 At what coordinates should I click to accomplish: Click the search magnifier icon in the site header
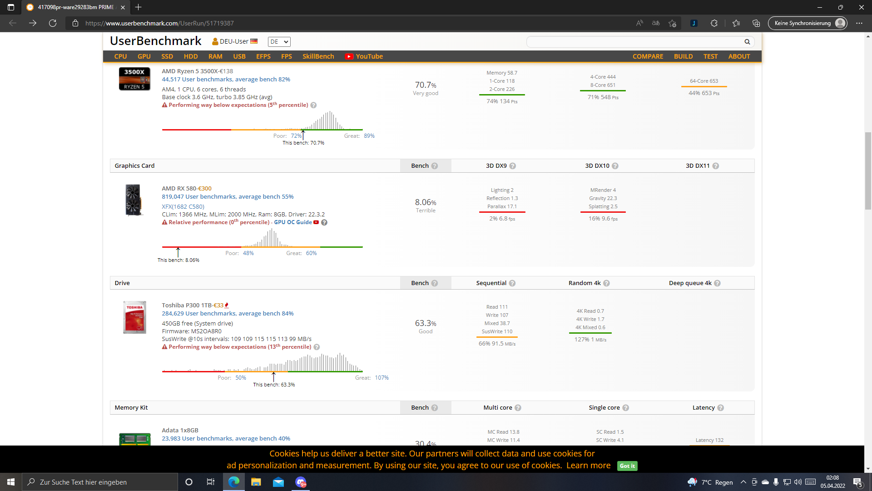(x=747, y=42)
